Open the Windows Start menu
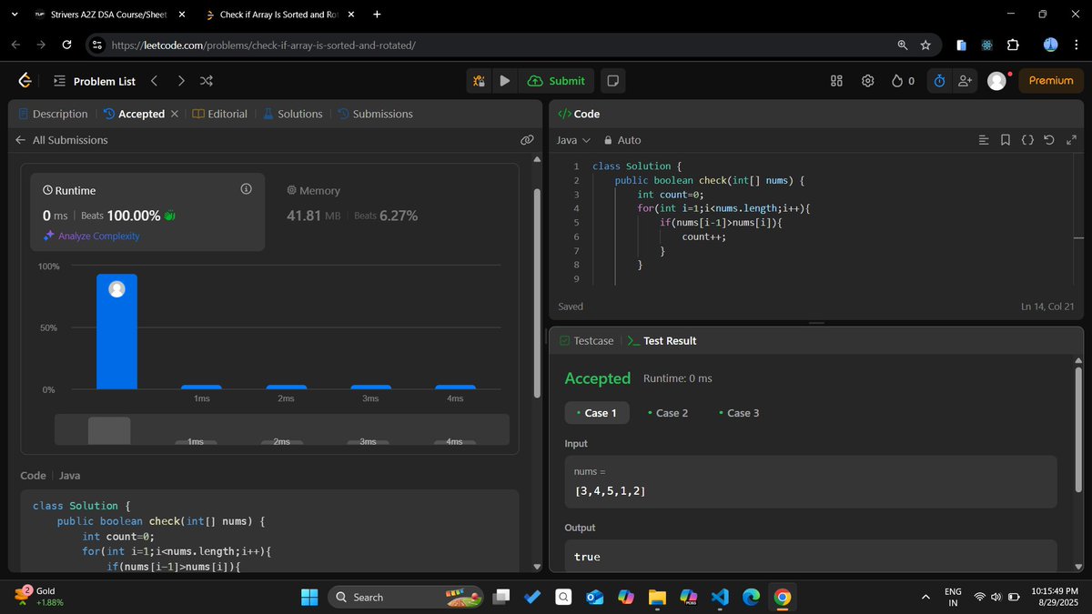Screen dimensions: 1092x614 tap(309, 597)
